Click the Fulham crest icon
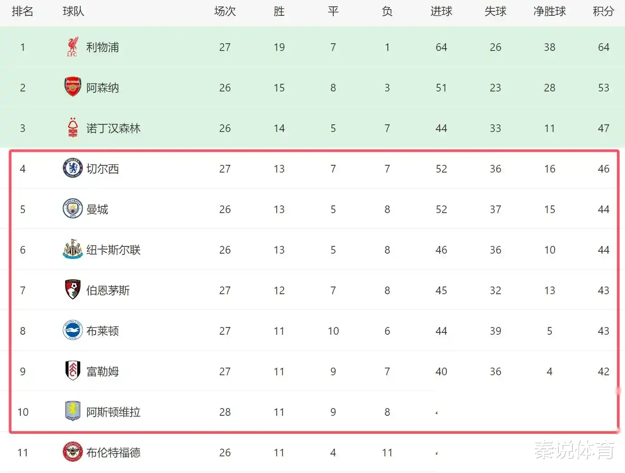The height and width of the screenshot is (473, 625). click(73, 371)
